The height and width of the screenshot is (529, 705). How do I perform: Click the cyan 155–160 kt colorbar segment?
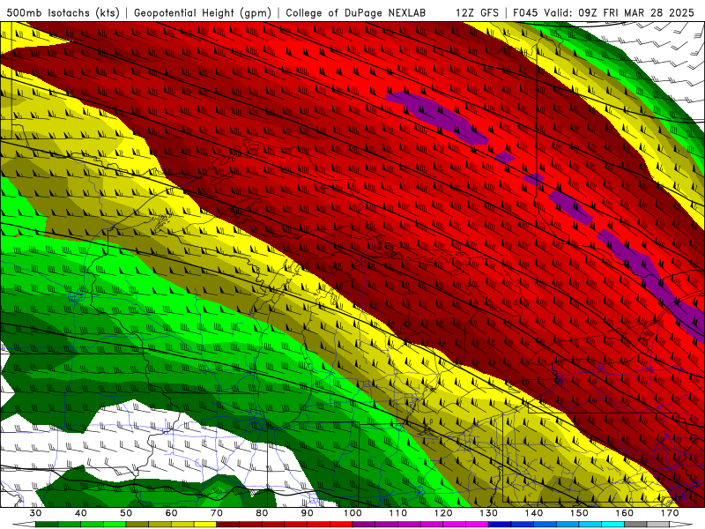(613, 525)
